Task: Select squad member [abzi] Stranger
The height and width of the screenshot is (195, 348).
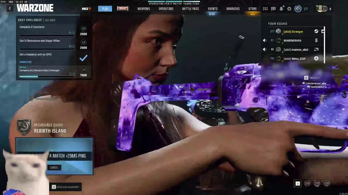Action: pyautogui.click(x=293, y=32)
